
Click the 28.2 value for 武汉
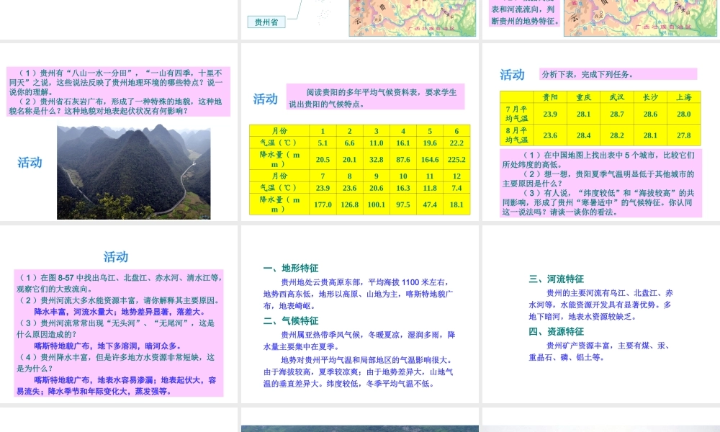coord(617,135)
